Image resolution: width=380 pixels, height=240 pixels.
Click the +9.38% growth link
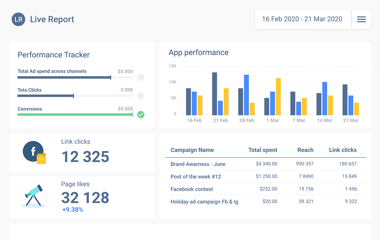pos(73,209)
